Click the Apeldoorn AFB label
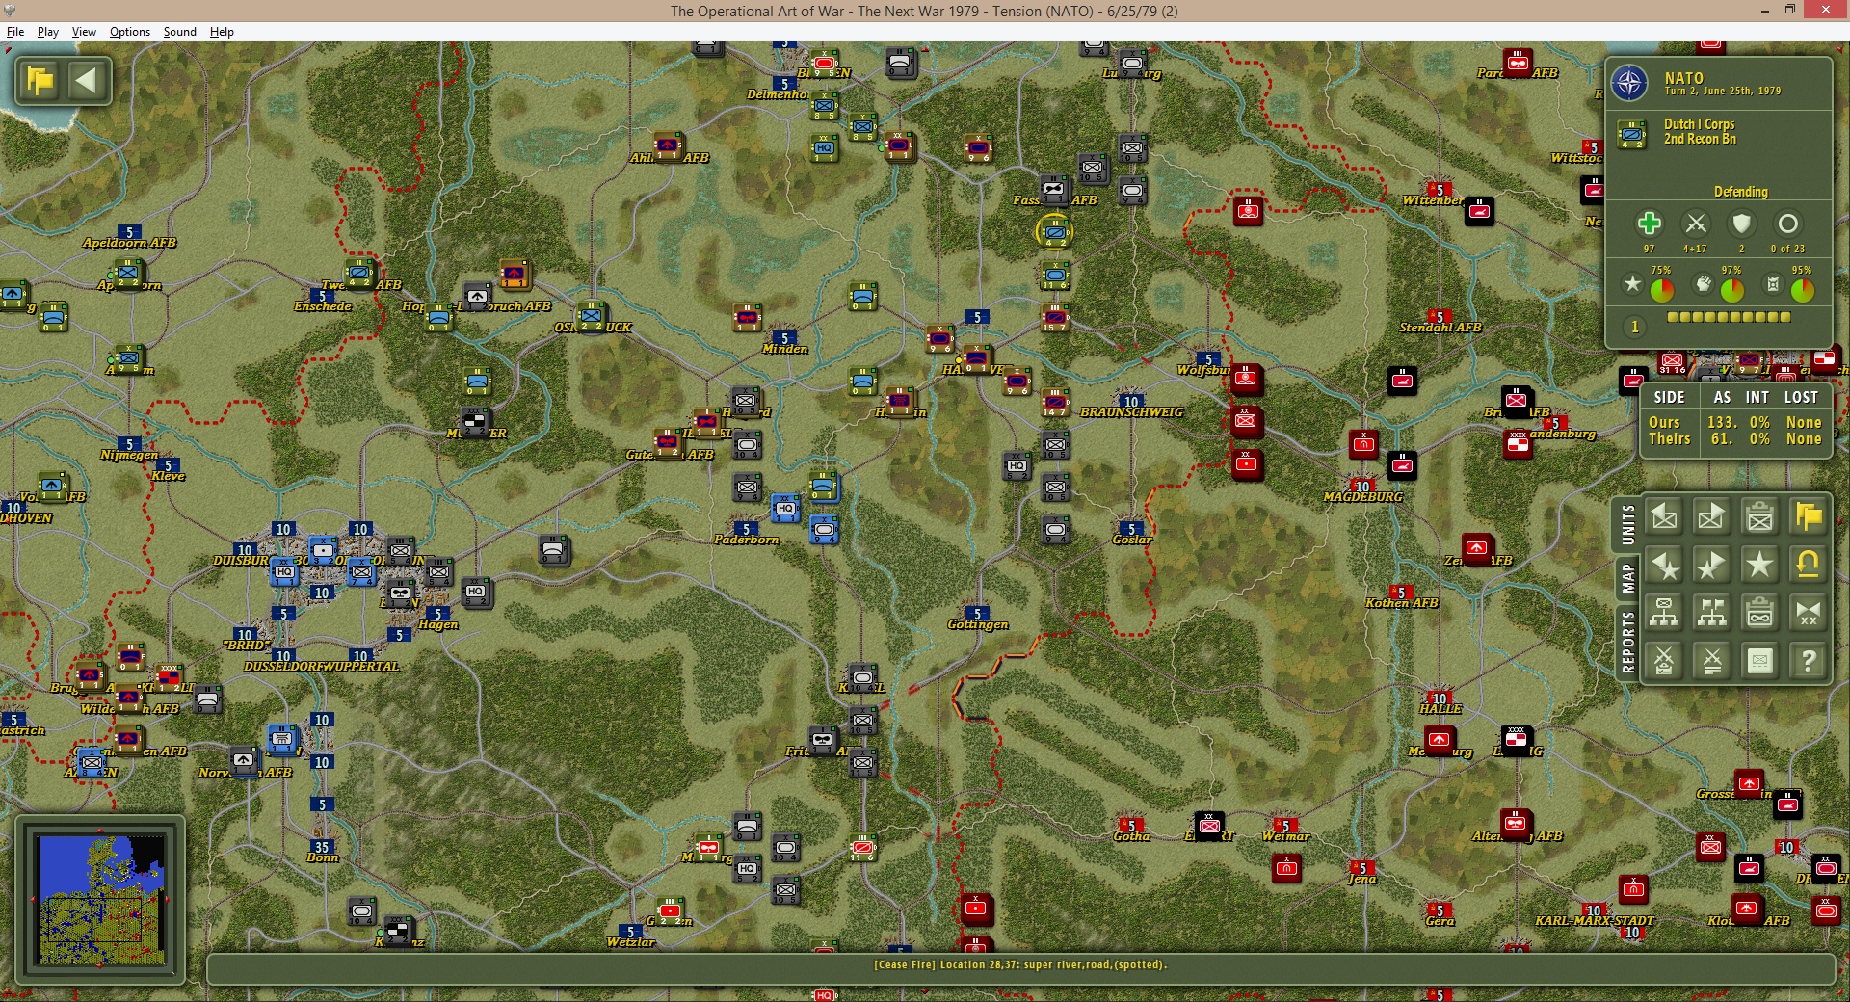 coord(129,243)
